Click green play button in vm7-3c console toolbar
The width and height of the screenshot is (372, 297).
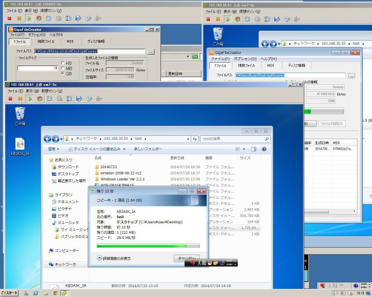30,99
